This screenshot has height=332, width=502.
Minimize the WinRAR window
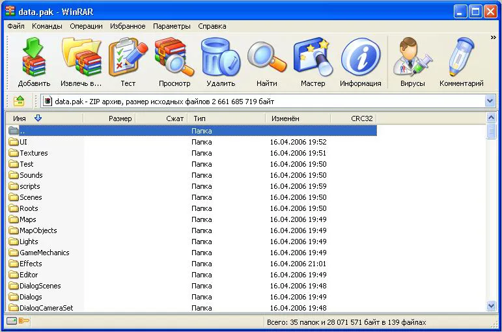[460, 12]
